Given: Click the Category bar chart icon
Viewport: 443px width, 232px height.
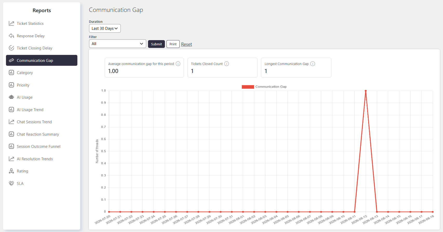Looking at the screenshot, I should click(x=11, y=72).
